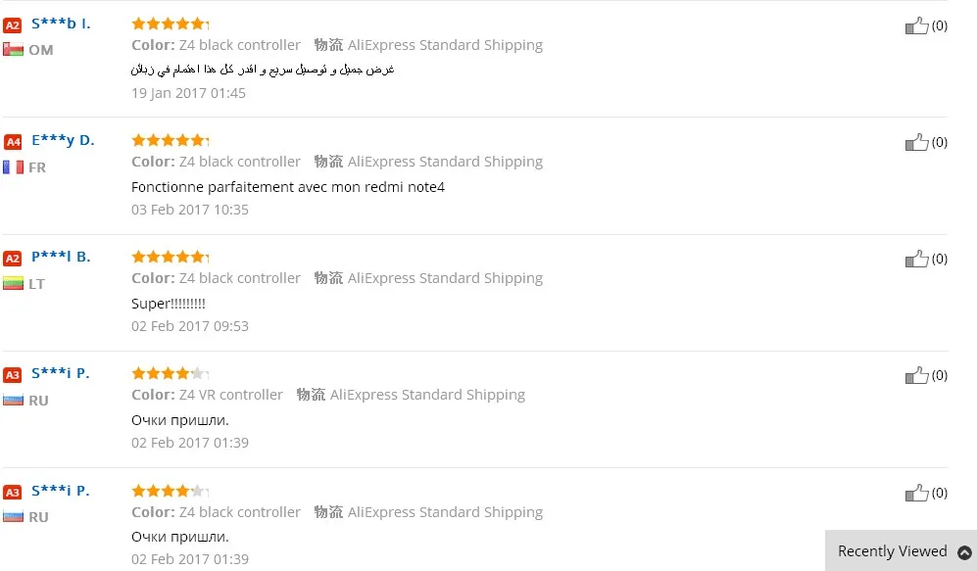Viewport: 977px width, 571px height.
Task: Open reviewer profile E***y D.
Action: click(x=63, y=140)
